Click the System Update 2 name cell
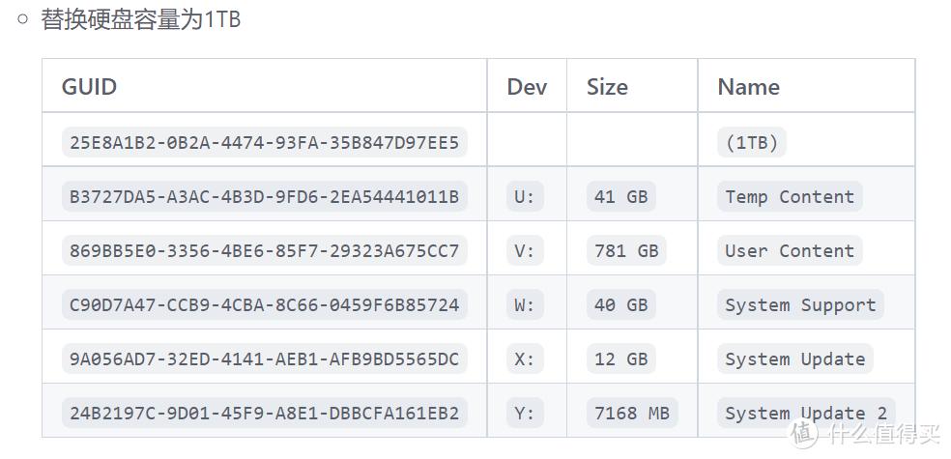 [x=806, y=414]
